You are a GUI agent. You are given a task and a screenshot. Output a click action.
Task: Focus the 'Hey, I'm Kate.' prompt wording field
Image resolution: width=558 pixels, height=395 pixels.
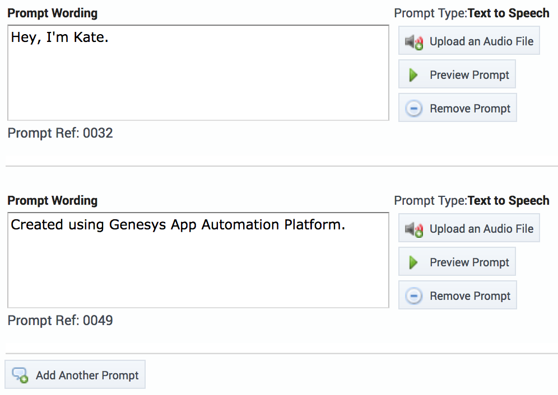(x=198, y=73)
